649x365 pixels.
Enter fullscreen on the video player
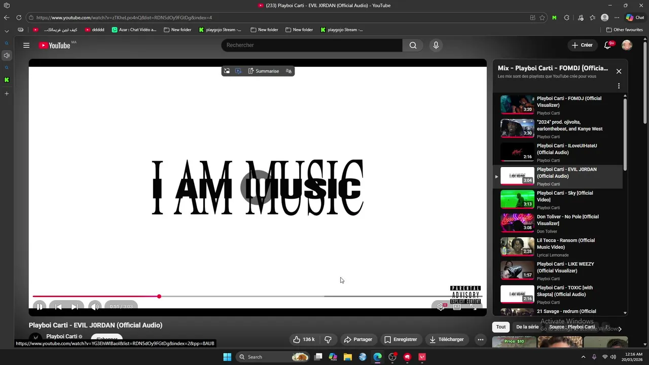point(473,307)
